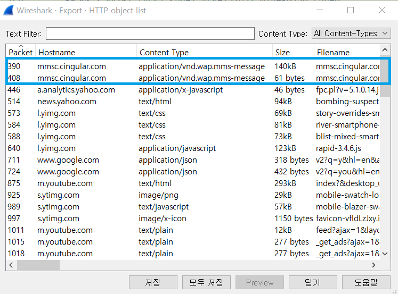398x294 pixels.
Task: Click the application/javascript content type cell
Action: coord(177,148)
